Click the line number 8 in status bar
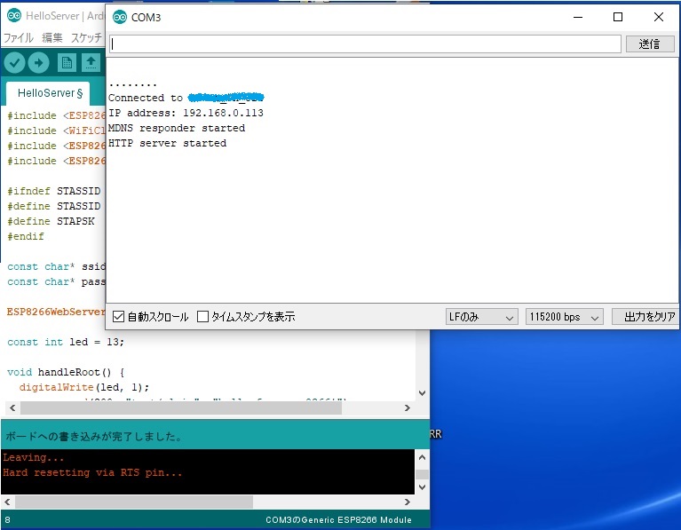Screen dimensions: 681x530 (7, 520)
